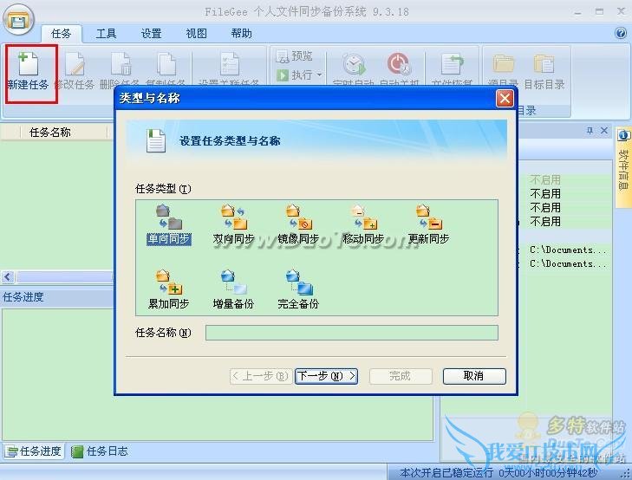Click the Copy Task toolbar icon
Image resolution: width=632 pixels, height=480 pixels.
coord(166,64)
